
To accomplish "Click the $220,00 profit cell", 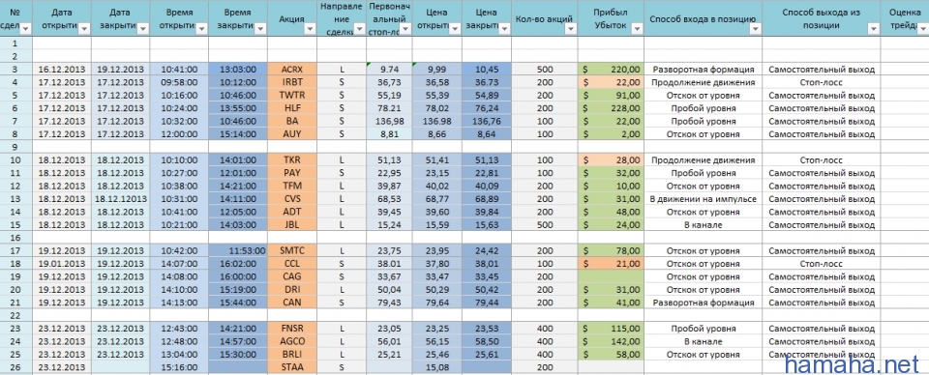I will (x=611, y=70).
